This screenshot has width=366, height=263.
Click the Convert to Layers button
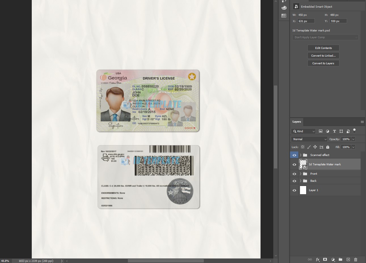tap(323, 63)
